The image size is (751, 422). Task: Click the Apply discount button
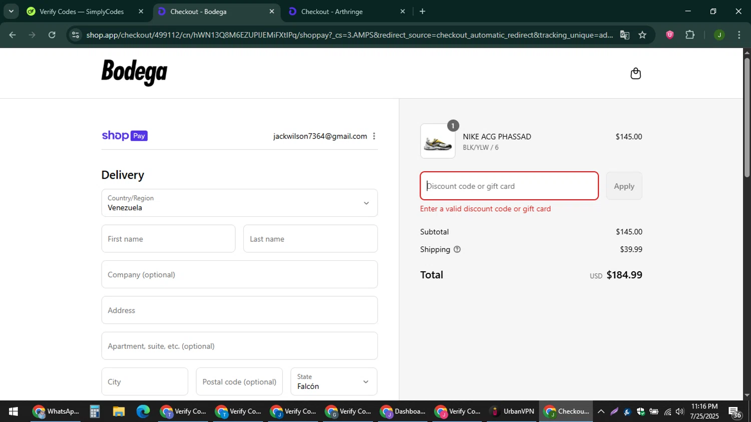click(x=624, y=186)
